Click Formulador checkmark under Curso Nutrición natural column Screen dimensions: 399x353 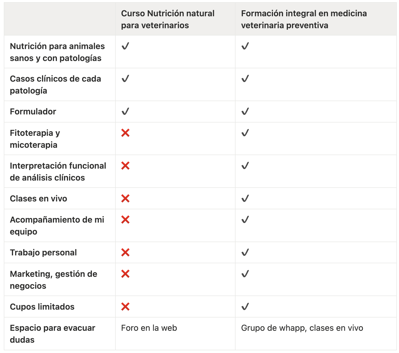tap(125, 111)
